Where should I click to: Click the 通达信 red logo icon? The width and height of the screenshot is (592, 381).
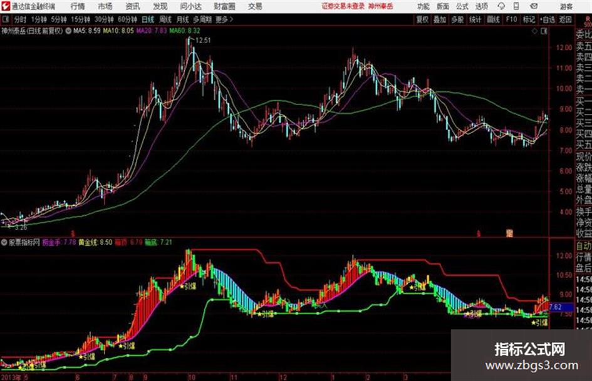click(6, 6)
